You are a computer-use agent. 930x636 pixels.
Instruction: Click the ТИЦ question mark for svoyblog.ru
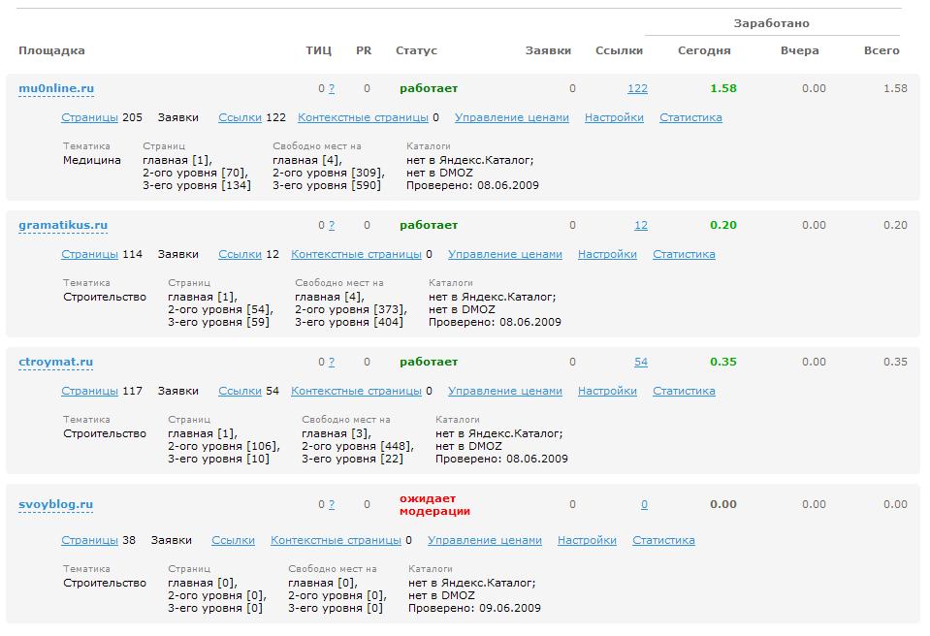pos(332,504)
